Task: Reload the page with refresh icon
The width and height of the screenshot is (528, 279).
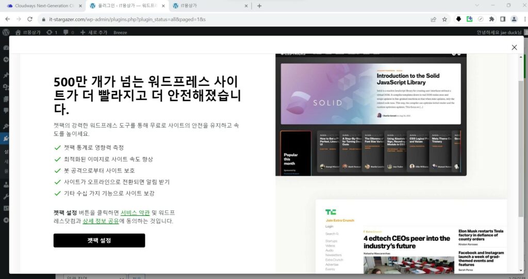Action: coord(30,19)
